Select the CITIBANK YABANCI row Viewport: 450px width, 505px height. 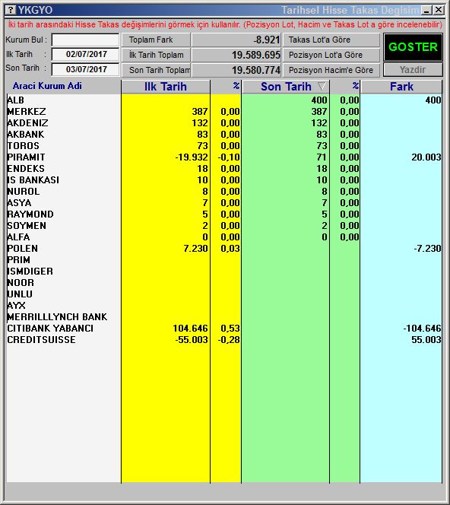coord(224,329)
